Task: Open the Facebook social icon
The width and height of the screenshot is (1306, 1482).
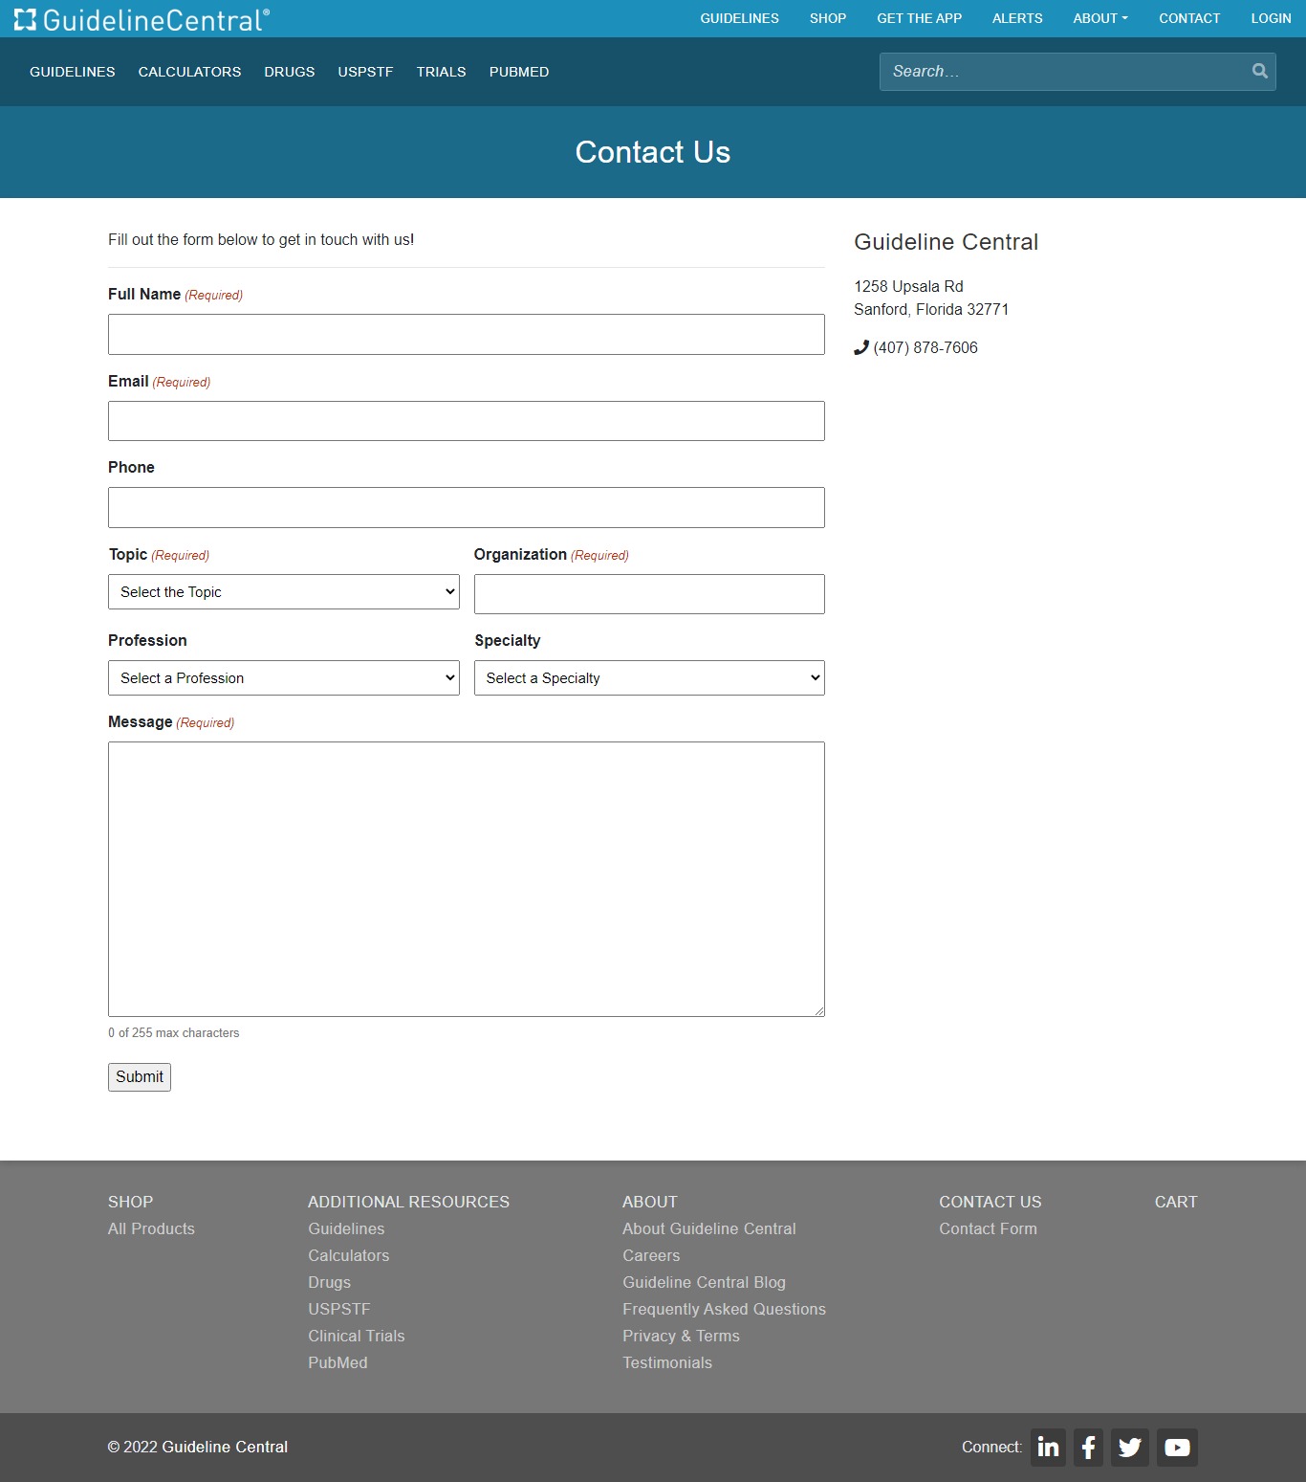Action: [1088, 1448]
